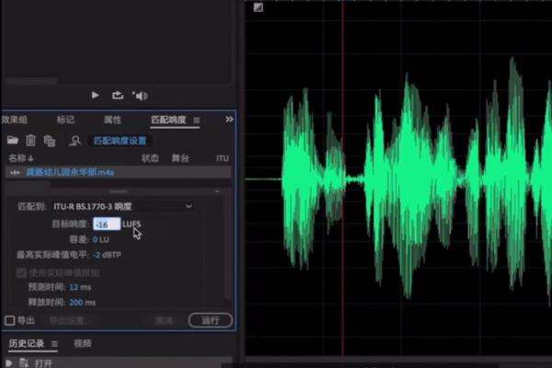This screenshot has height=368, width=552.
Task: Click the open folder icon to add files
Action: 12,141
